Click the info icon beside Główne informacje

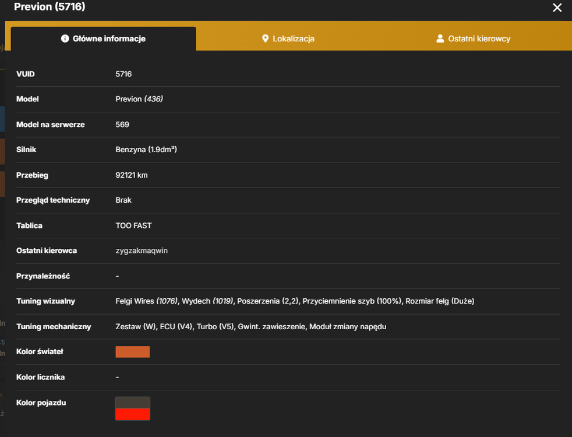pos(65,38)
